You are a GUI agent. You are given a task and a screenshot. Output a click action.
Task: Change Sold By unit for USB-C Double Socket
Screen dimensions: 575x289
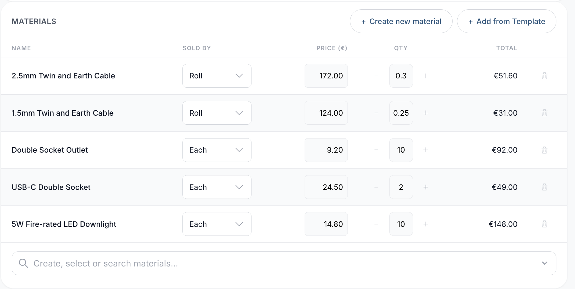[x=217, y=187]
